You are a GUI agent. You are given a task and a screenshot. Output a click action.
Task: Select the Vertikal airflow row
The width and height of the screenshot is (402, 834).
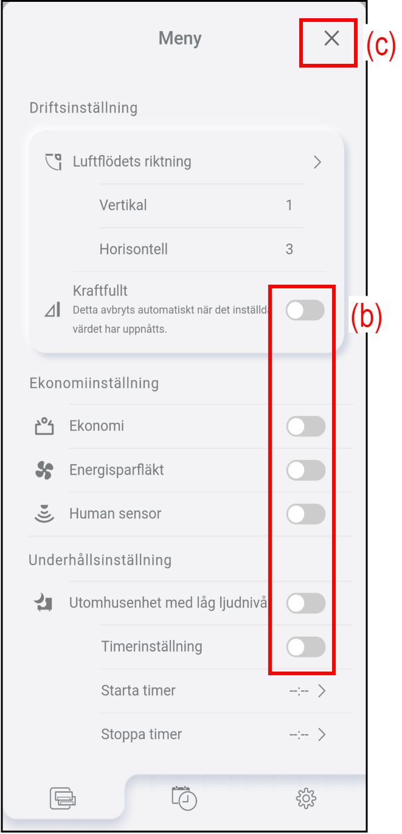196,206
